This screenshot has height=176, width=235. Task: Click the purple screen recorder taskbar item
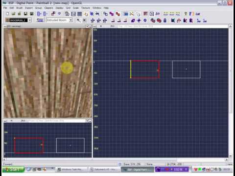[x=172, y=170]
